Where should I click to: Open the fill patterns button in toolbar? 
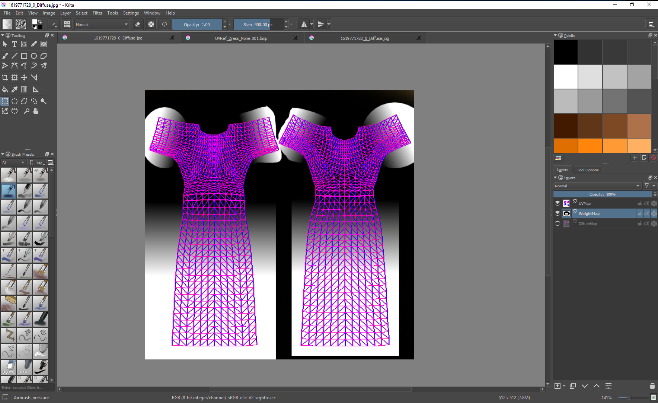tap(21, 24)
